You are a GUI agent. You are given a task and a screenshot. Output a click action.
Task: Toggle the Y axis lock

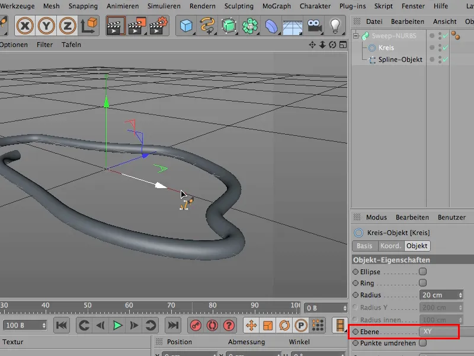pyautogui.click(x=46, y=26)
